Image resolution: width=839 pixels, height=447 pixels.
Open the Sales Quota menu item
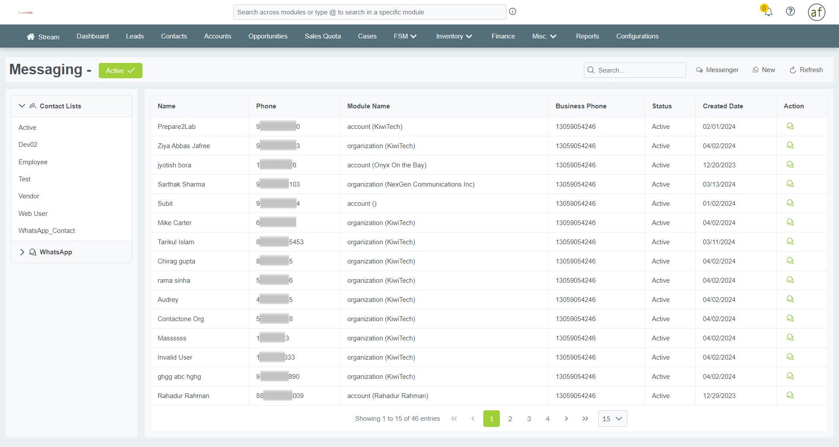(322, 36)
